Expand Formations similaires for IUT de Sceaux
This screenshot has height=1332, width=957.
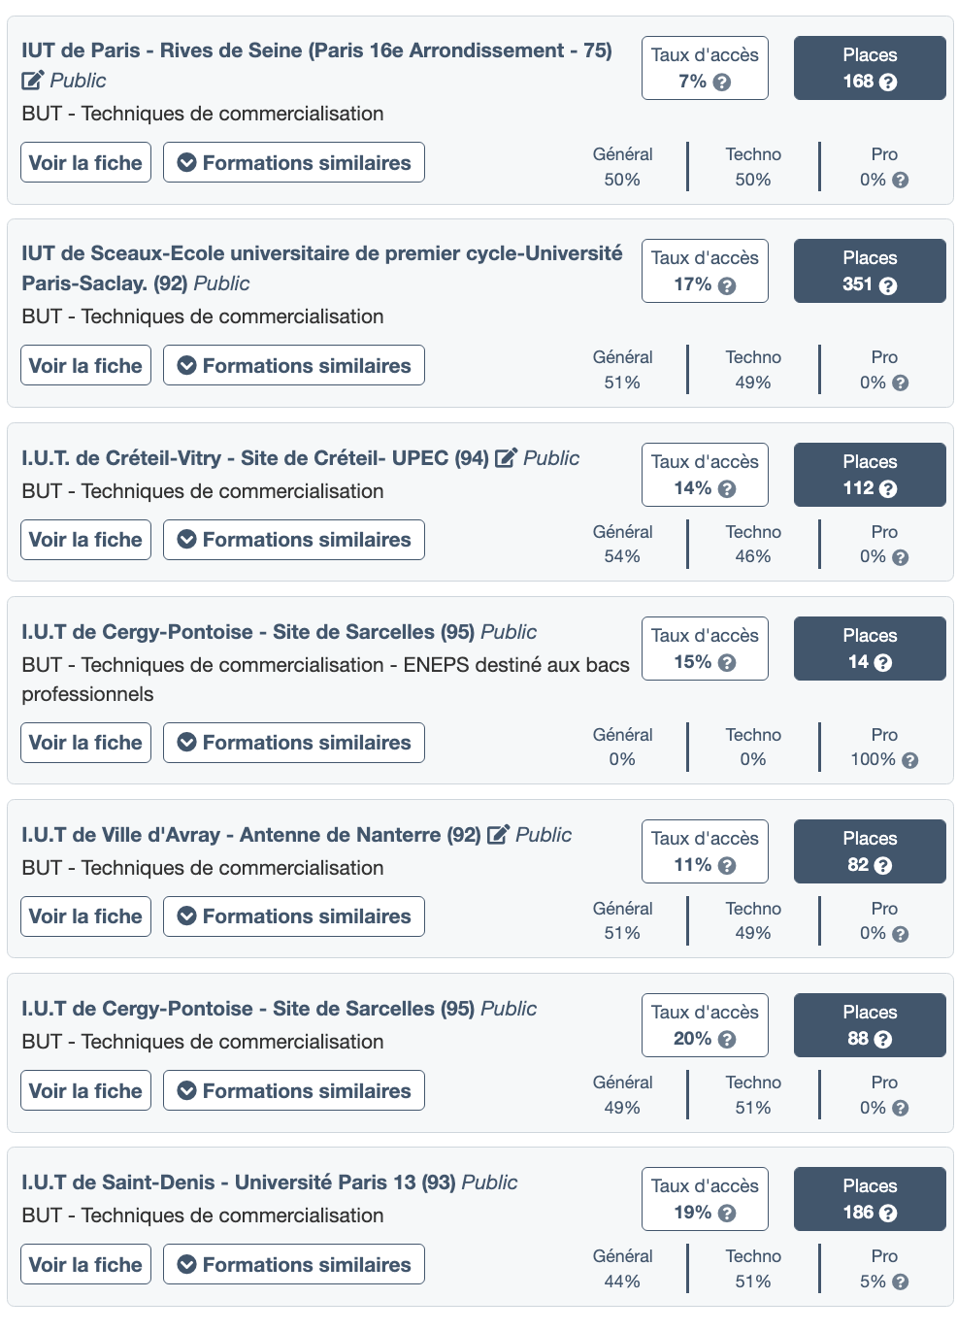click(294, 366)
